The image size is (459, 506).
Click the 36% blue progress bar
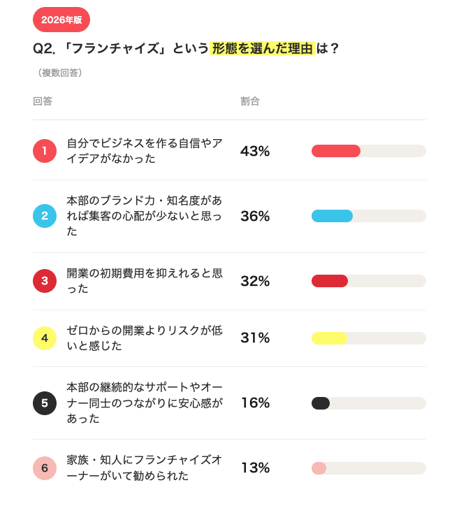pos(369,216)
